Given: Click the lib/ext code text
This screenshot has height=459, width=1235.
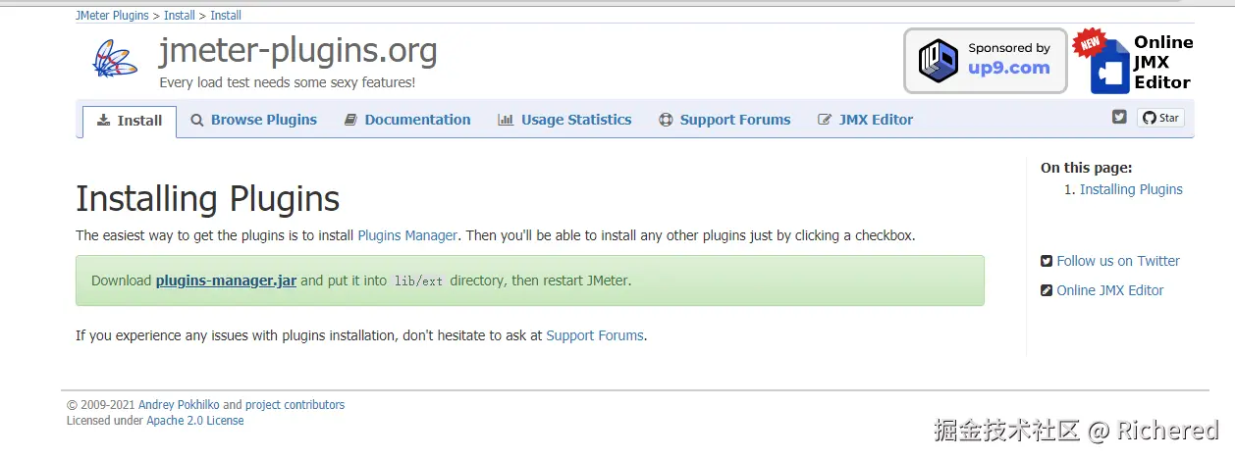Looking at the screenshot, I should point(418,280).
